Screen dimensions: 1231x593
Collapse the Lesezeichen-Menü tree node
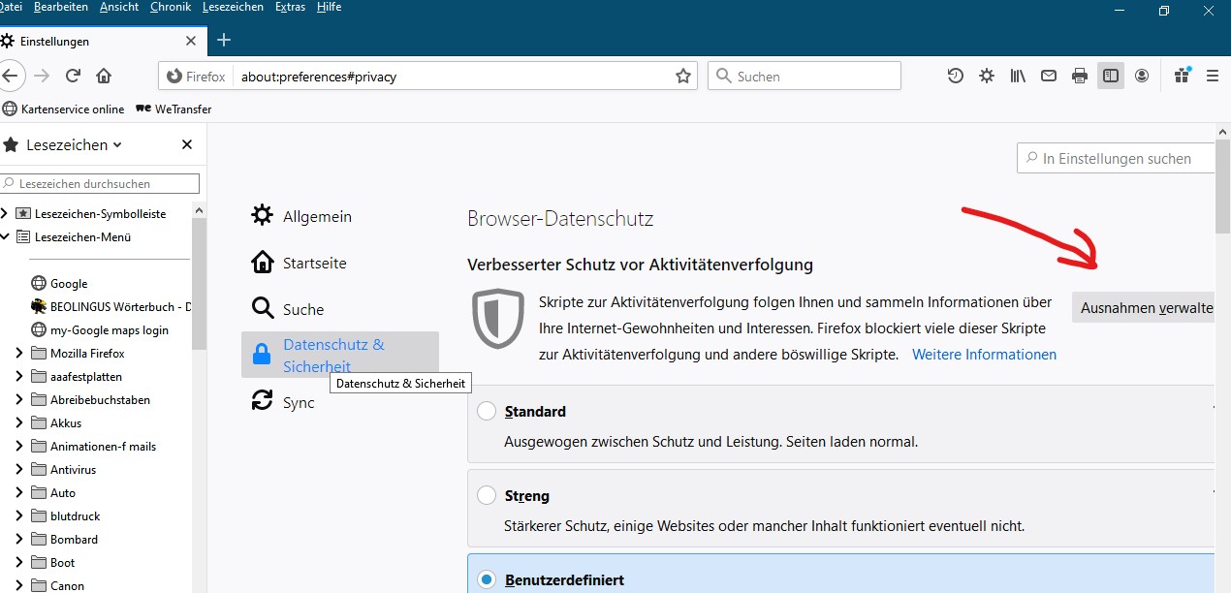(x=5, y=236)
